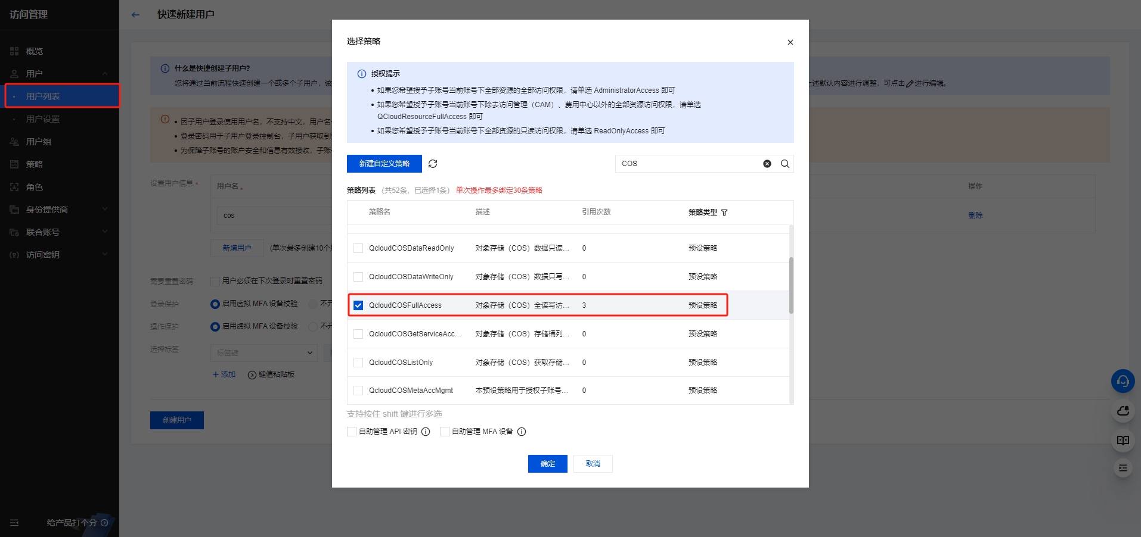This screenshot has width=1141, height=537.
Task: Open the customer support headset icon
Action: (x=1123, y=381)
